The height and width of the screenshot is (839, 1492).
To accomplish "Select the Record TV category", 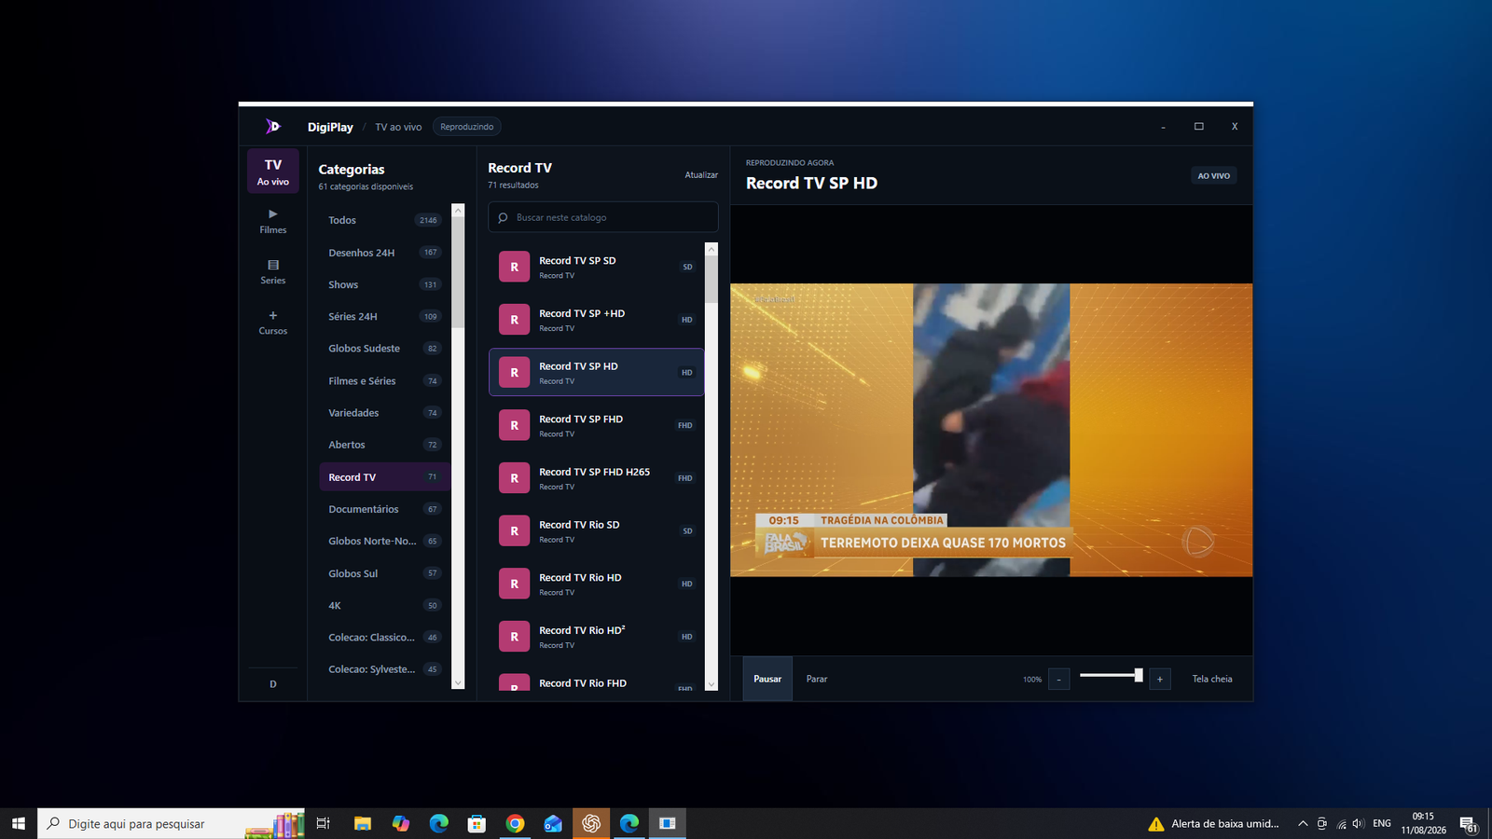I will click(384, 477).
